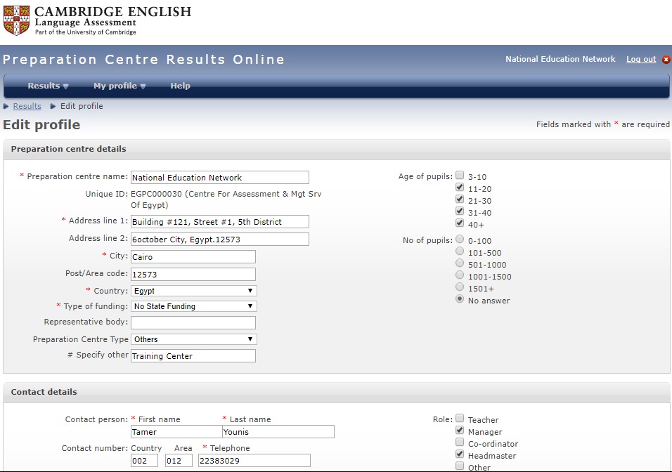Click the Country code field showing 002
The height and width of the screenshot is (472, 672).
pyautogui.click(x=144, y=461)
